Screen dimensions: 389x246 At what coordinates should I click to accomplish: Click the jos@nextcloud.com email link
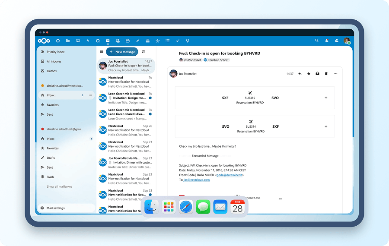[x=196, y=180]
